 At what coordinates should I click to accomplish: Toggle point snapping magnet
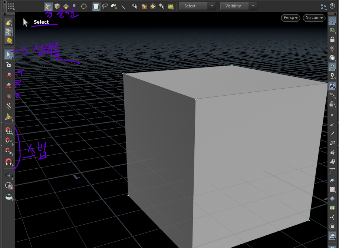[9, 151]
